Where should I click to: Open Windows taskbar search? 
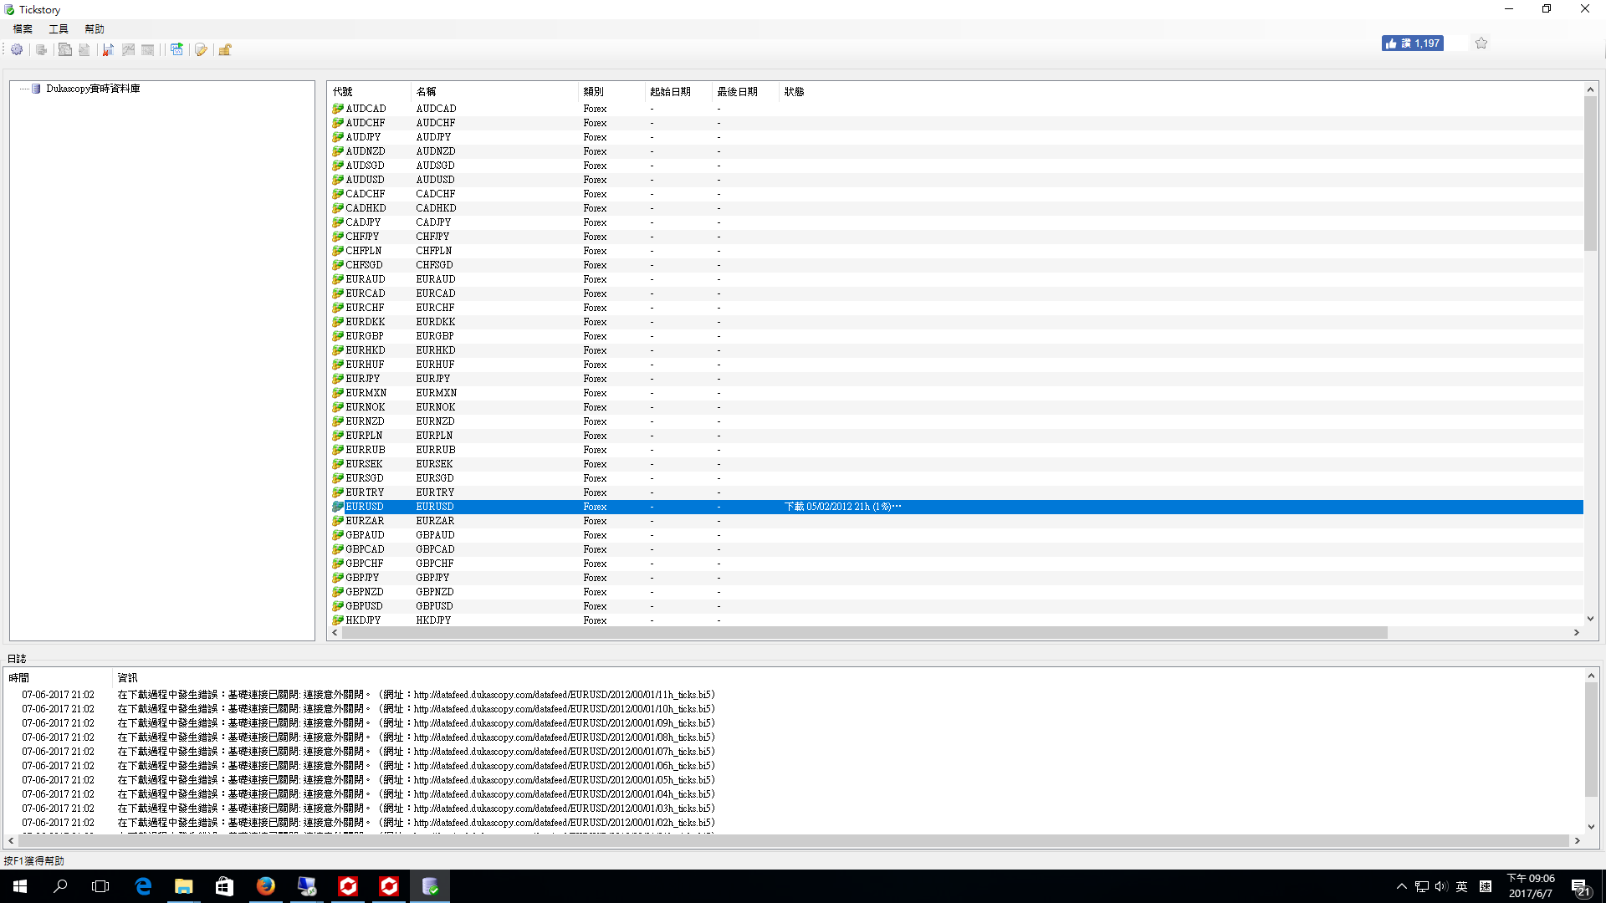60,886
